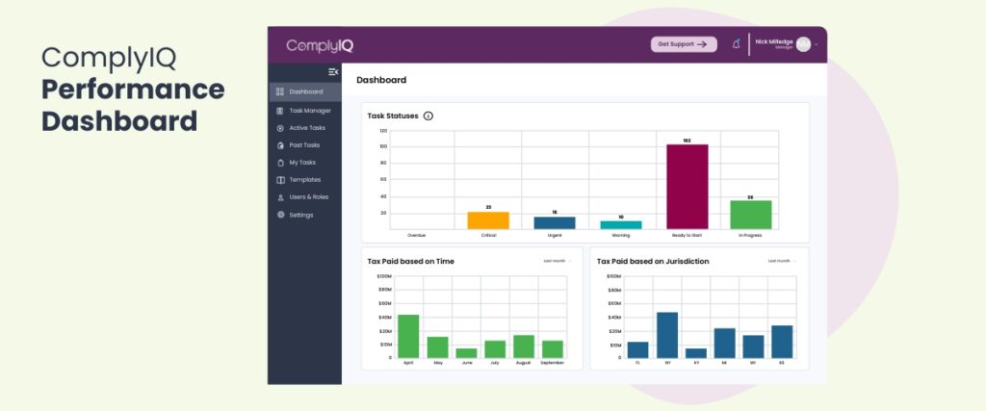Screen dimensions: 986x411
Task: Click the Active Tasks sidebar icon
Action: [x=280, y=128]
